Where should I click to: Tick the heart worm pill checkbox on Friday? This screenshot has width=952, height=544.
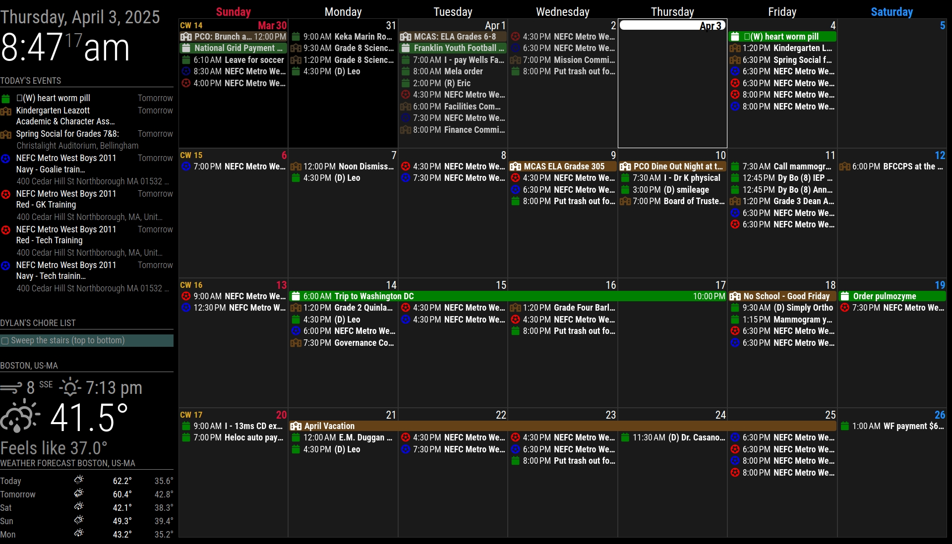tap(747, 37)
